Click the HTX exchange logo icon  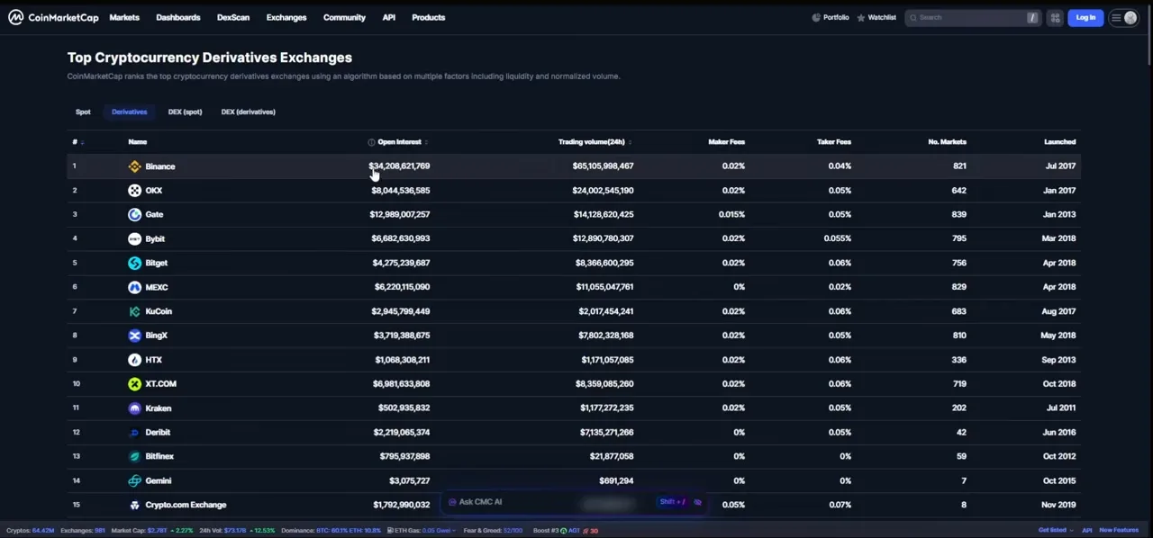click(134, 360)
